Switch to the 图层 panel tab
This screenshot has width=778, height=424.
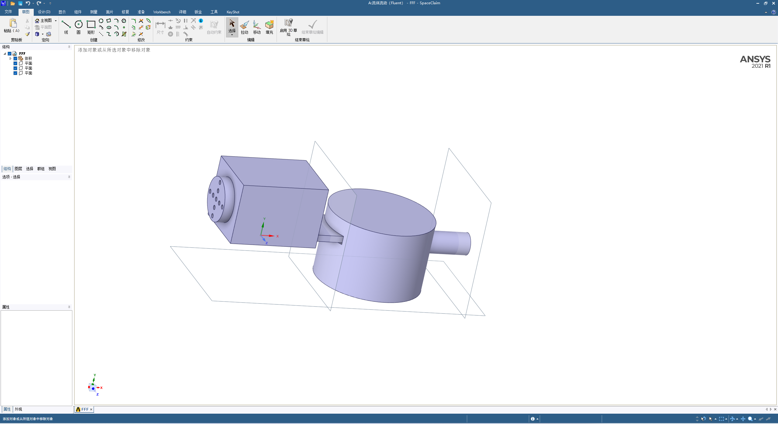(x=18, y=169)
